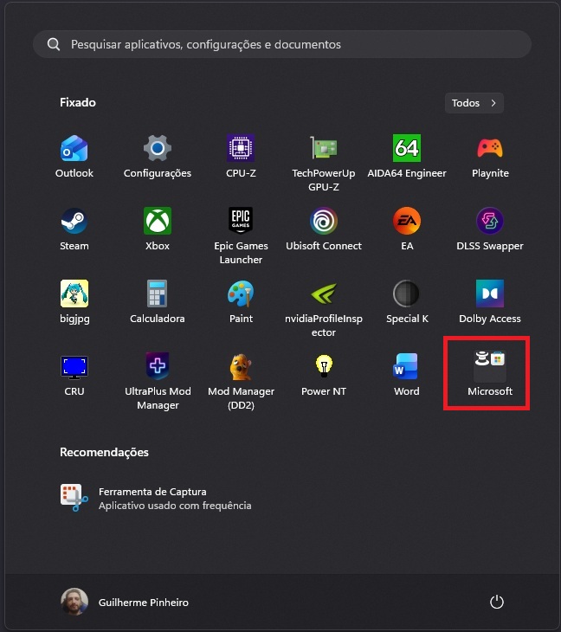This screenshot has width=561, height=632.
Task: Launch Power NT
Action: 324,375
